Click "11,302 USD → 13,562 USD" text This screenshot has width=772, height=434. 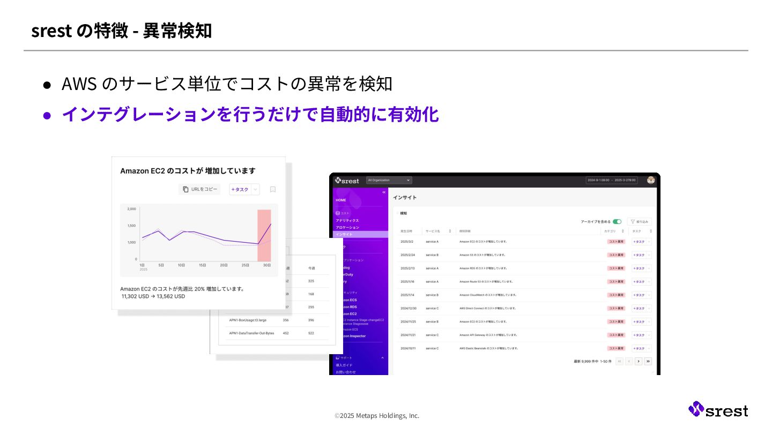(x=153, y=296)
